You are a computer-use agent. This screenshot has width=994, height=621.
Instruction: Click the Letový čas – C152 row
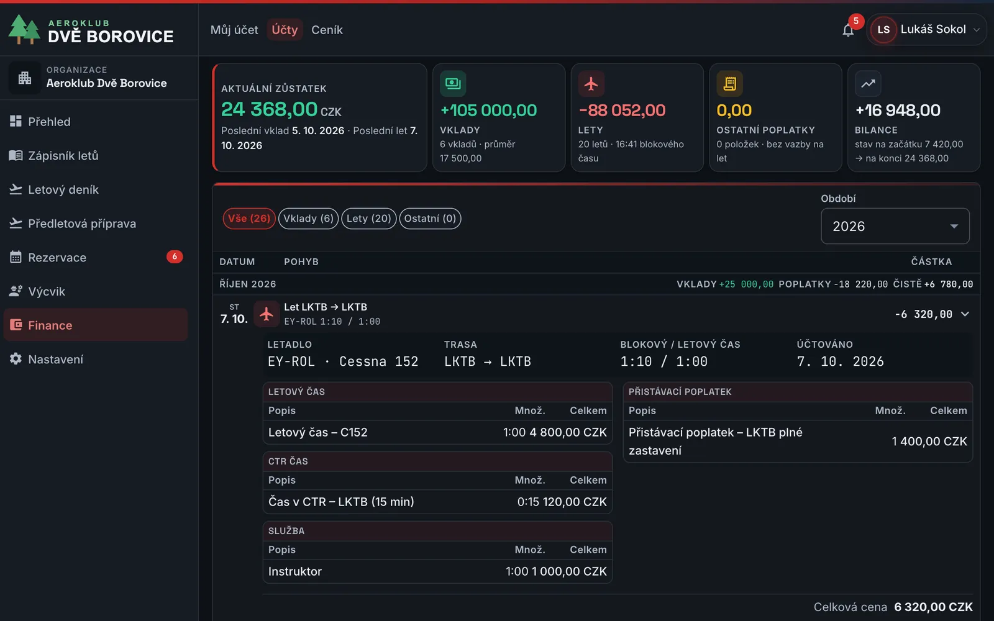pos(437,432)
